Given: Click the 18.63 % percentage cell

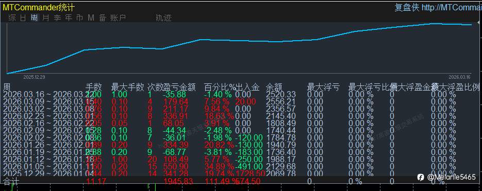Looking at the screenshot, I should coord(219,116).
